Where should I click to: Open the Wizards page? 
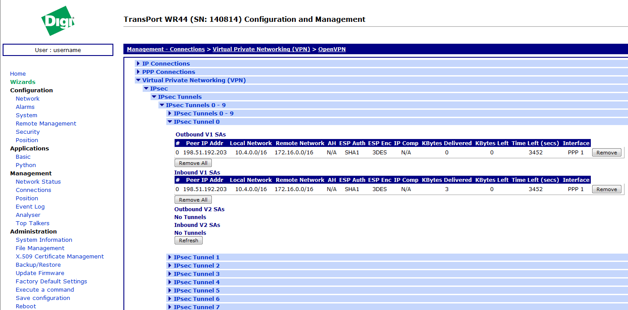tap(23, 82)
